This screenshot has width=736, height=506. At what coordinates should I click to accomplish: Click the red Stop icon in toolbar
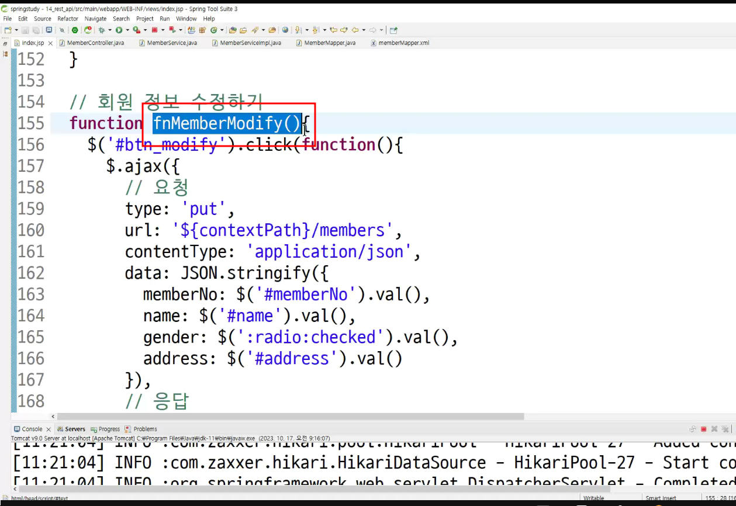point(154,30)
